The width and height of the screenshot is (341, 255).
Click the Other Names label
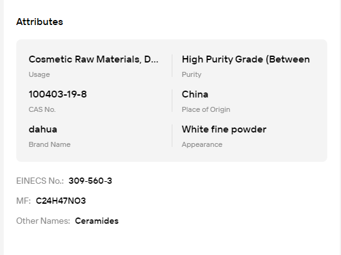pyautogui.click(x=43, y=221)
